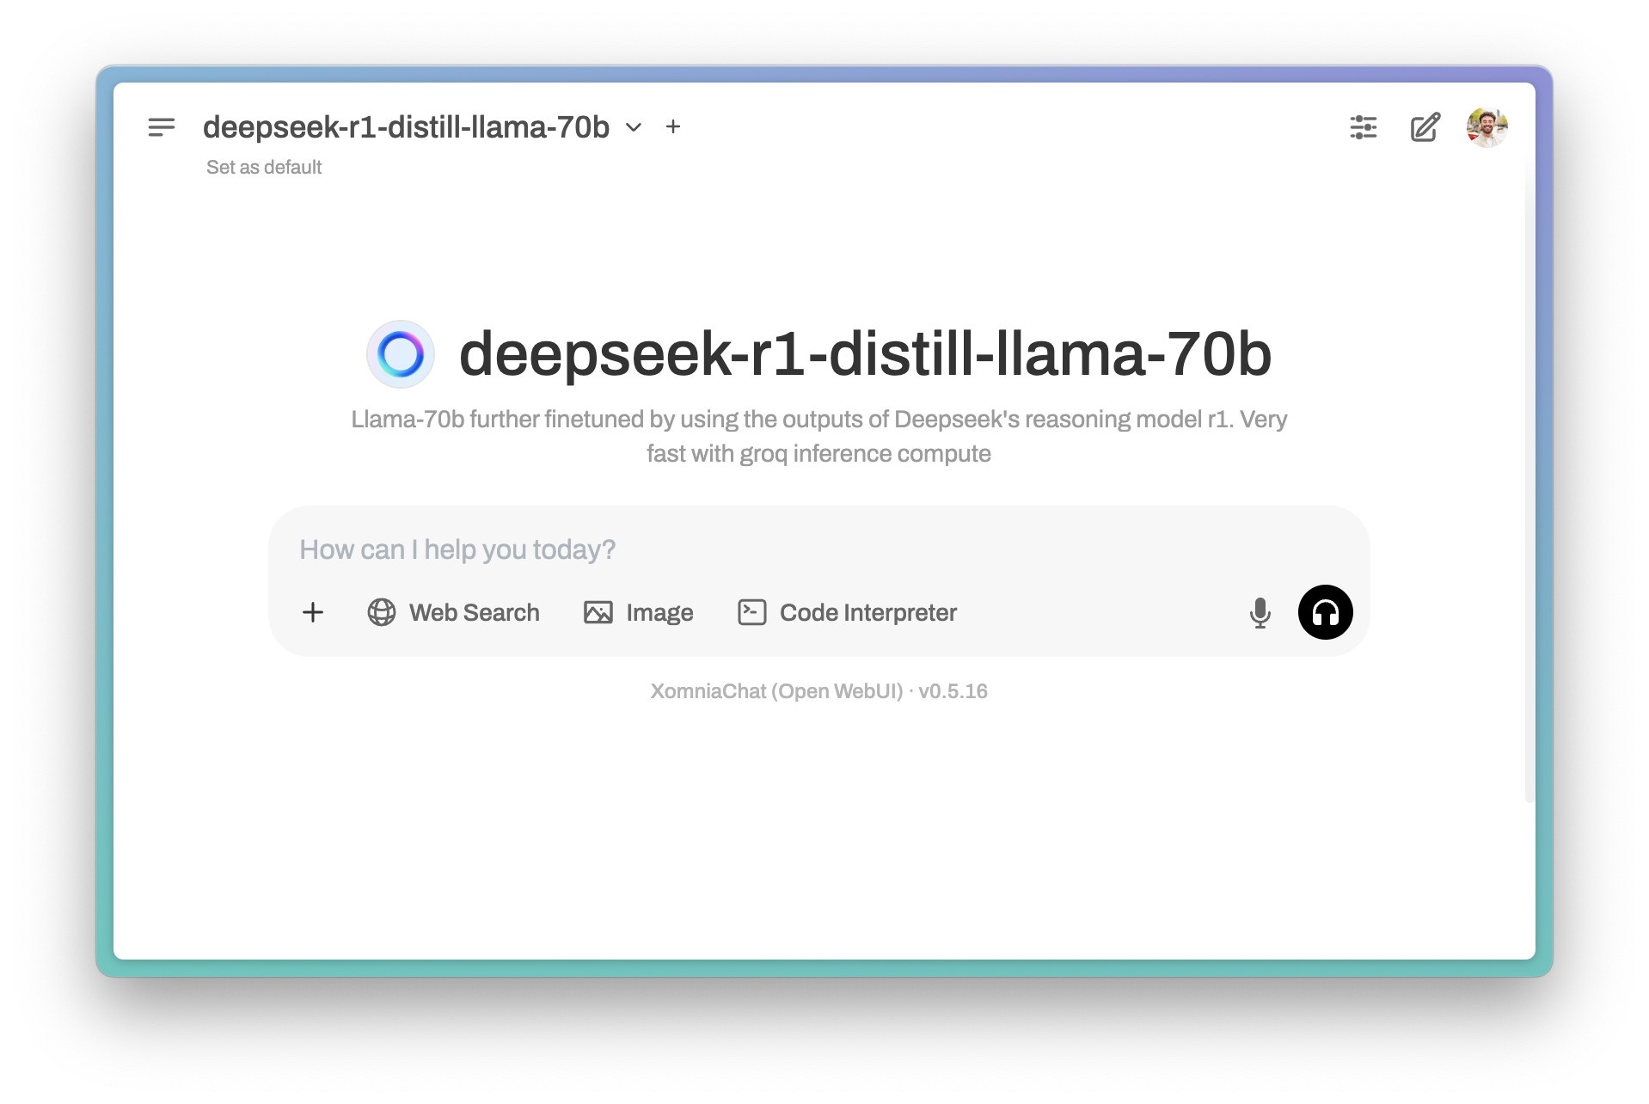Start voice input with the microphone icon
Screen dimensions: 1649x1104
1260,613
